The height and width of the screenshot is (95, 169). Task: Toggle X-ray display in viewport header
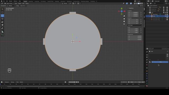pos(135,3)
